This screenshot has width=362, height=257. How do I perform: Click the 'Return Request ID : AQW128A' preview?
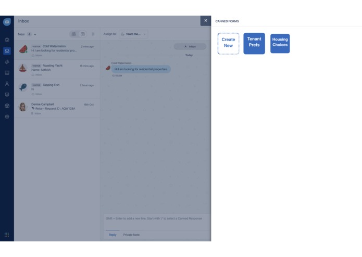click(x=55, y=109)
